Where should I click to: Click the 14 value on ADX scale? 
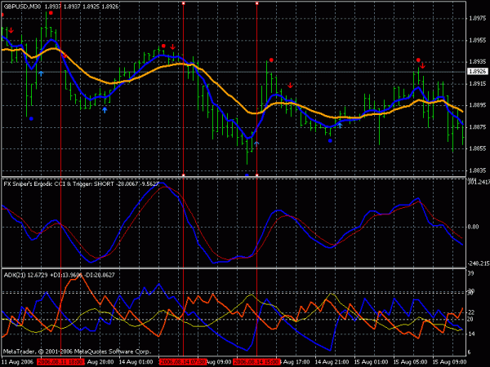(470, 334)
